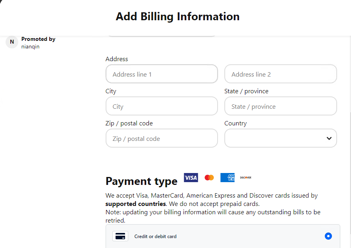
Task: Select the City input field
Action: tap(162, 106)
